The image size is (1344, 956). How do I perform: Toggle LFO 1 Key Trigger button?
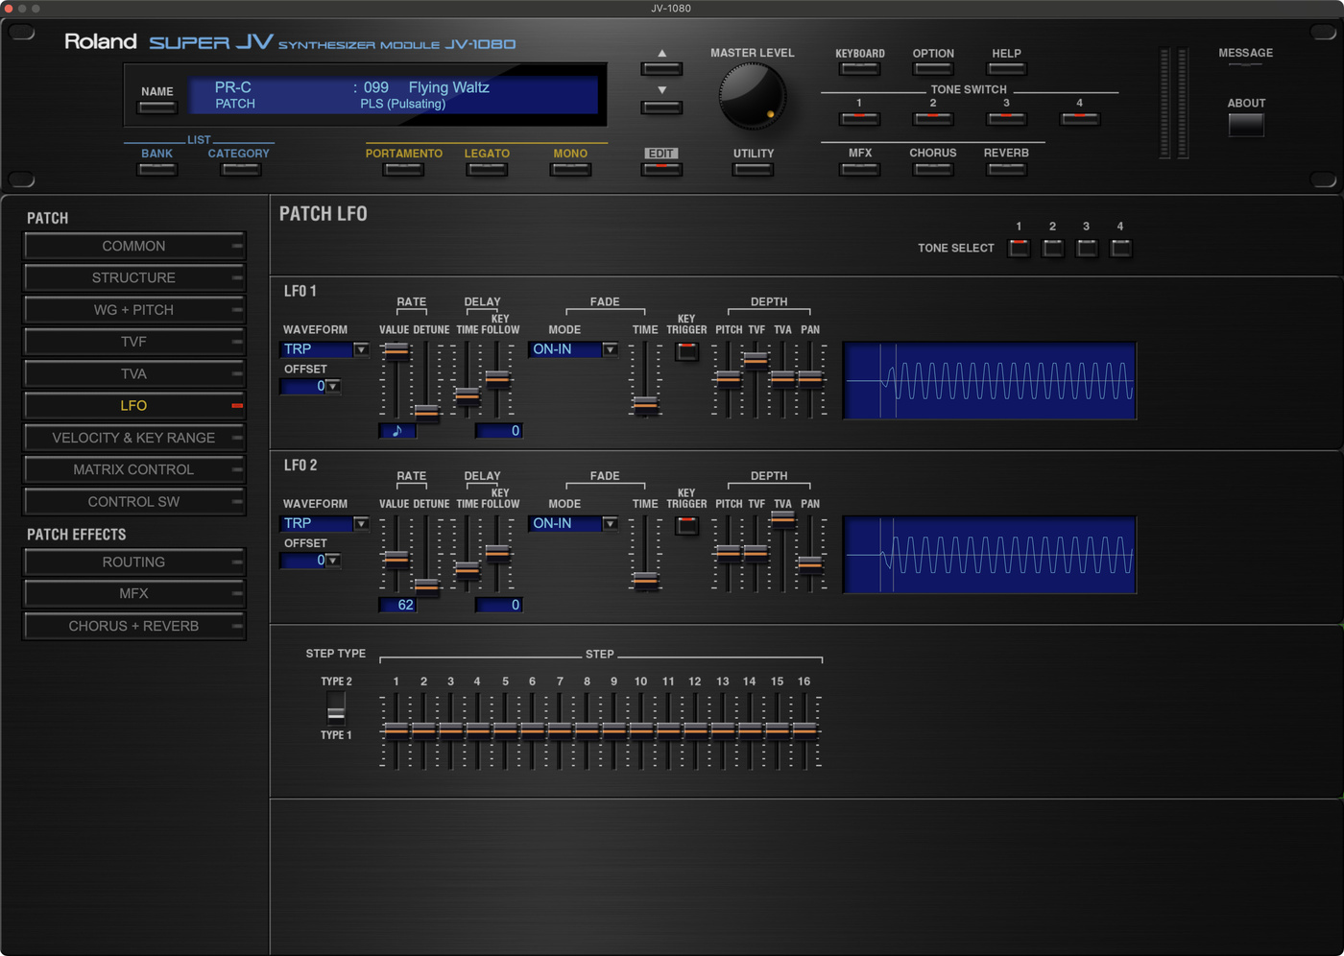tap(686, 351)
